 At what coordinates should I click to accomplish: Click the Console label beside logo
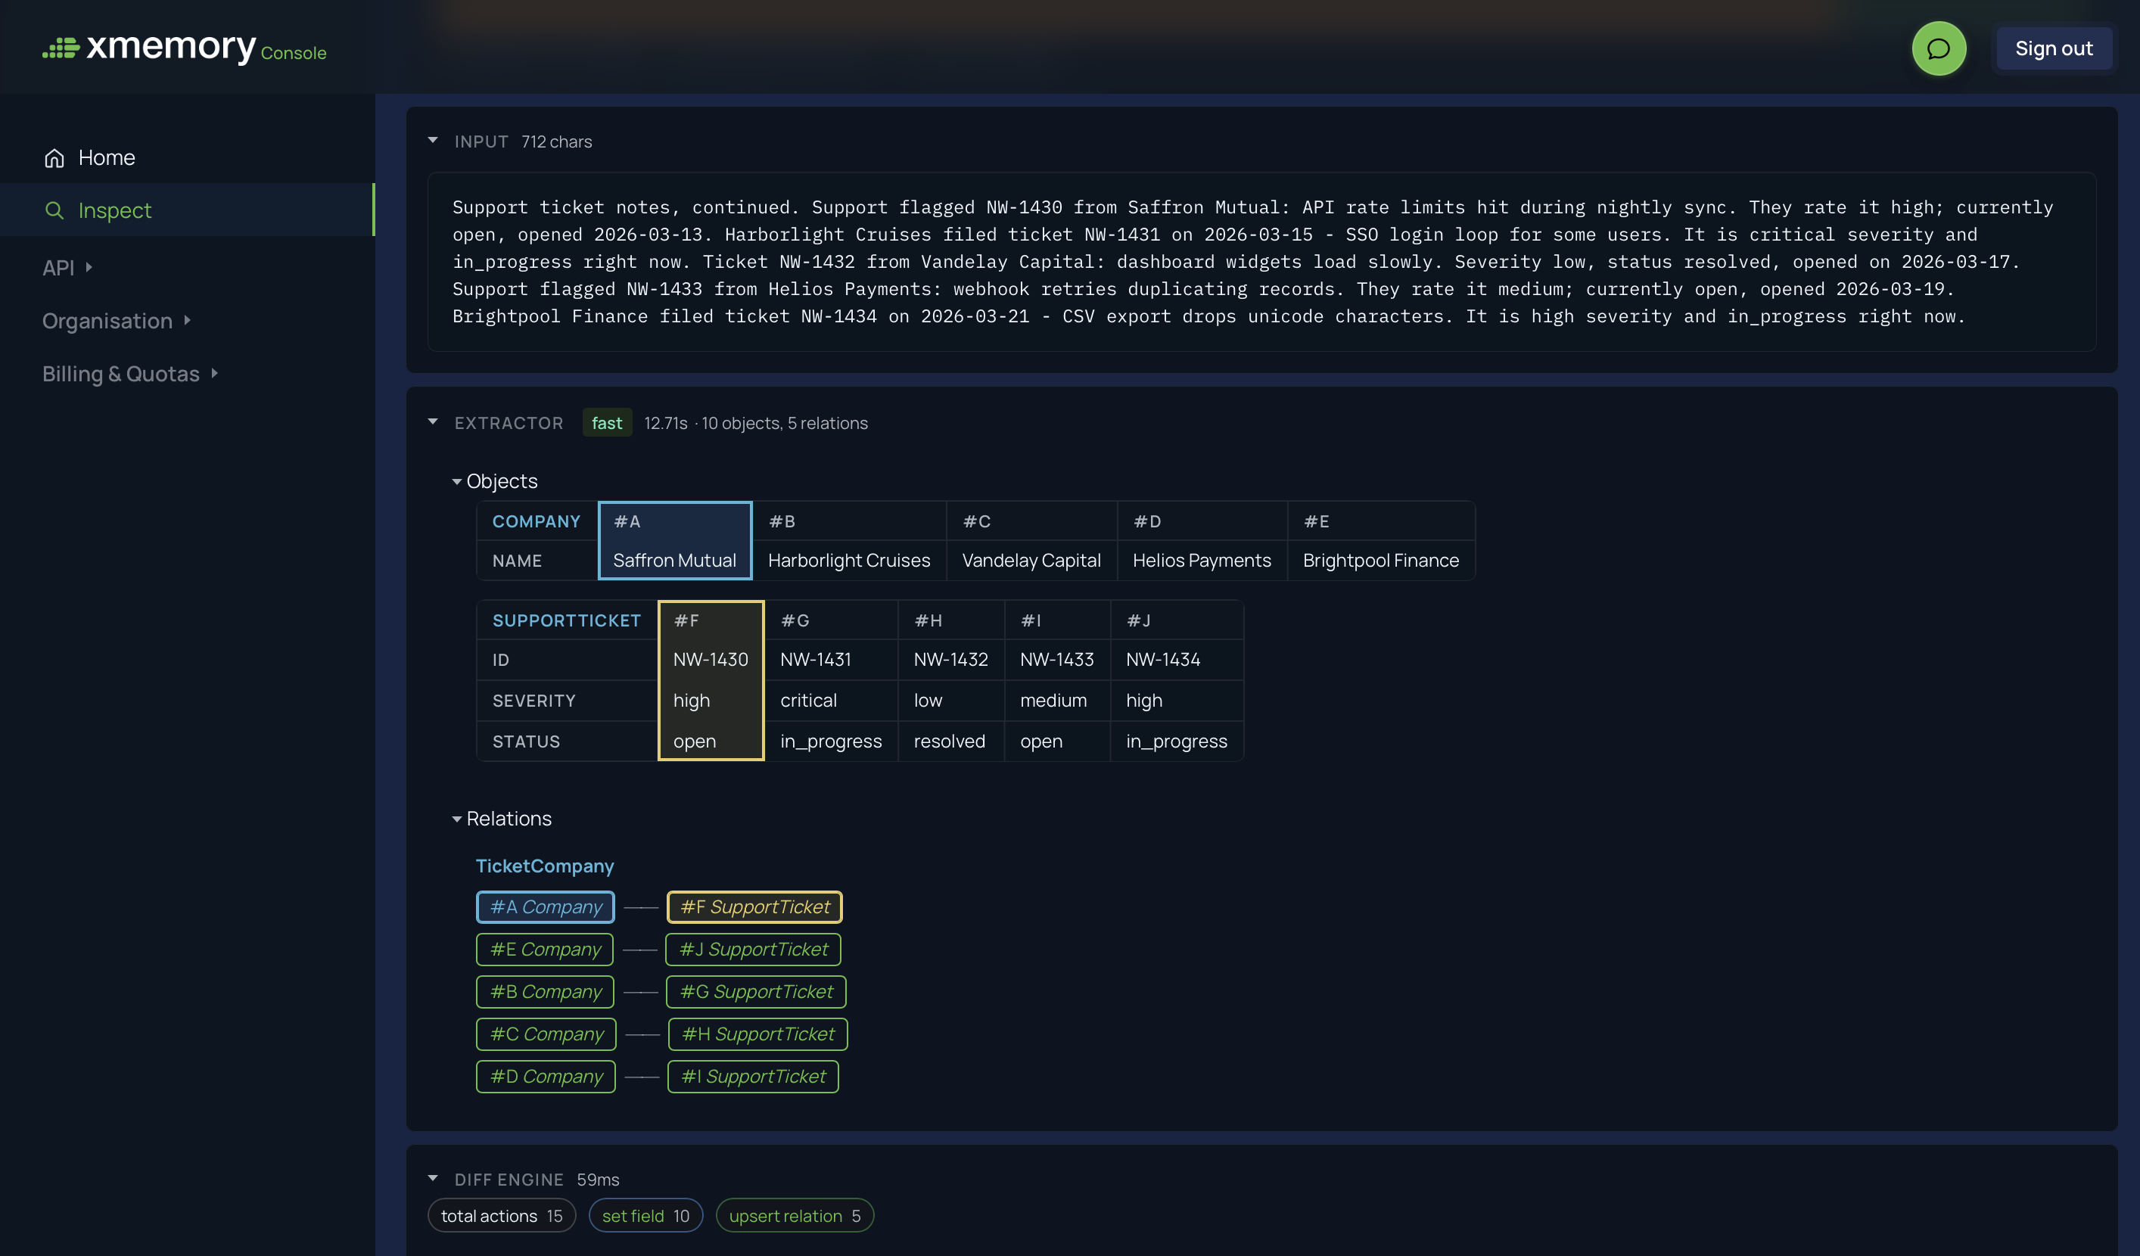[x=293, y=53]
